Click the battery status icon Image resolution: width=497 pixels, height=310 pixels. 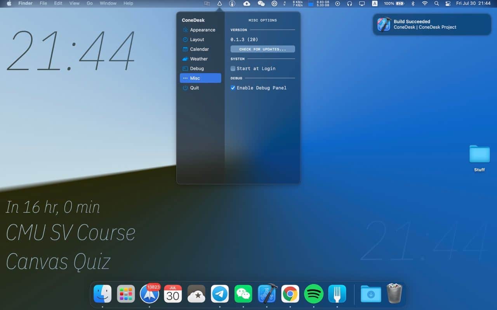coord(394,3)
